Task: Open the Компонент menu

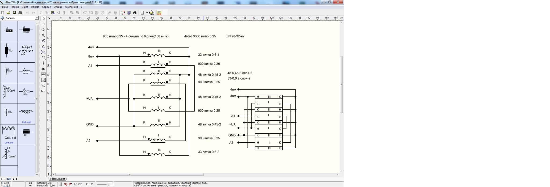Action: [71, 7]
